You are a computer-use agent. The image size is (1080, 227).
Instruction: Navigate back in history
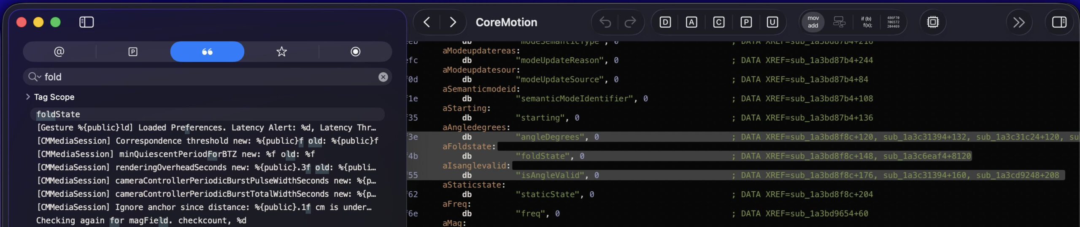pyautogui.click(x=427, y=22)
